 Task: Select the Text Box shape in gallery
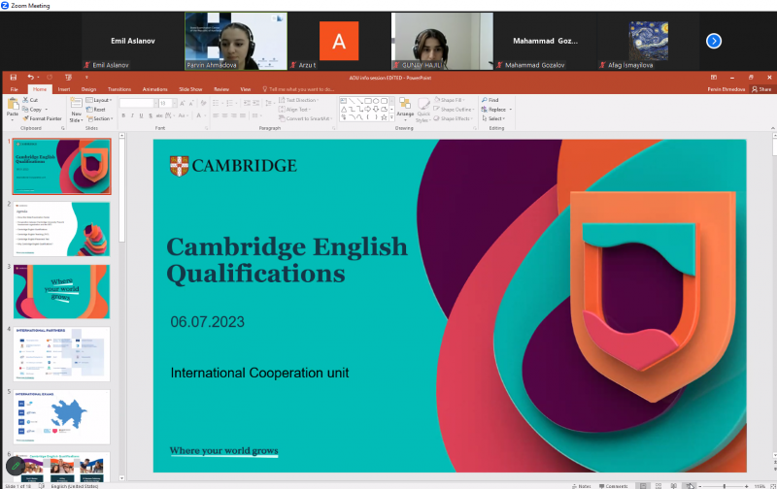point(344,101)
